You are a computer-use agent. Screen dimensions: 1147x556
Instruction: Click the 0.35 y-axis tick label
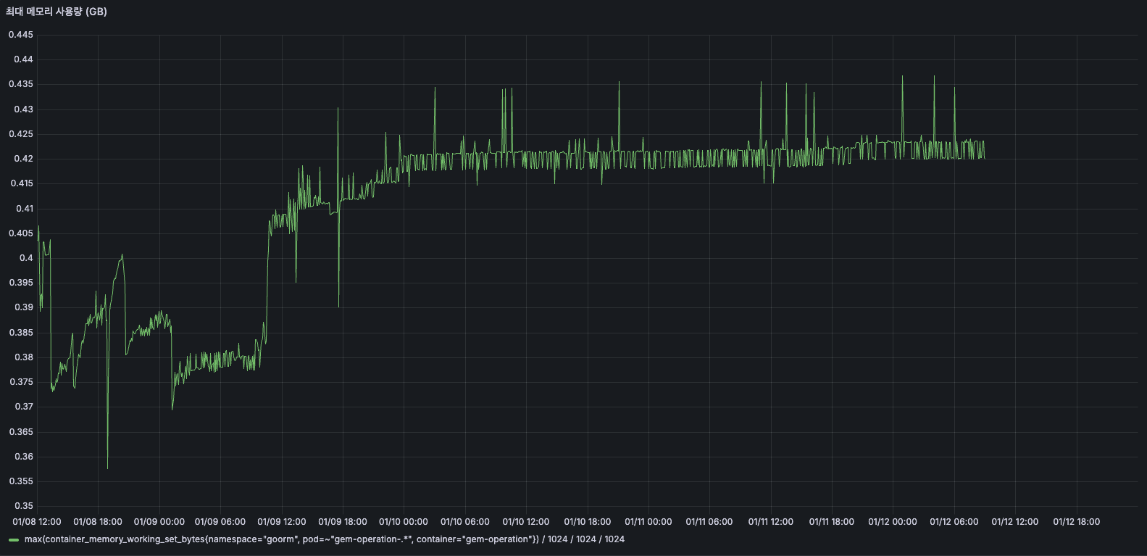pos(23,506)
